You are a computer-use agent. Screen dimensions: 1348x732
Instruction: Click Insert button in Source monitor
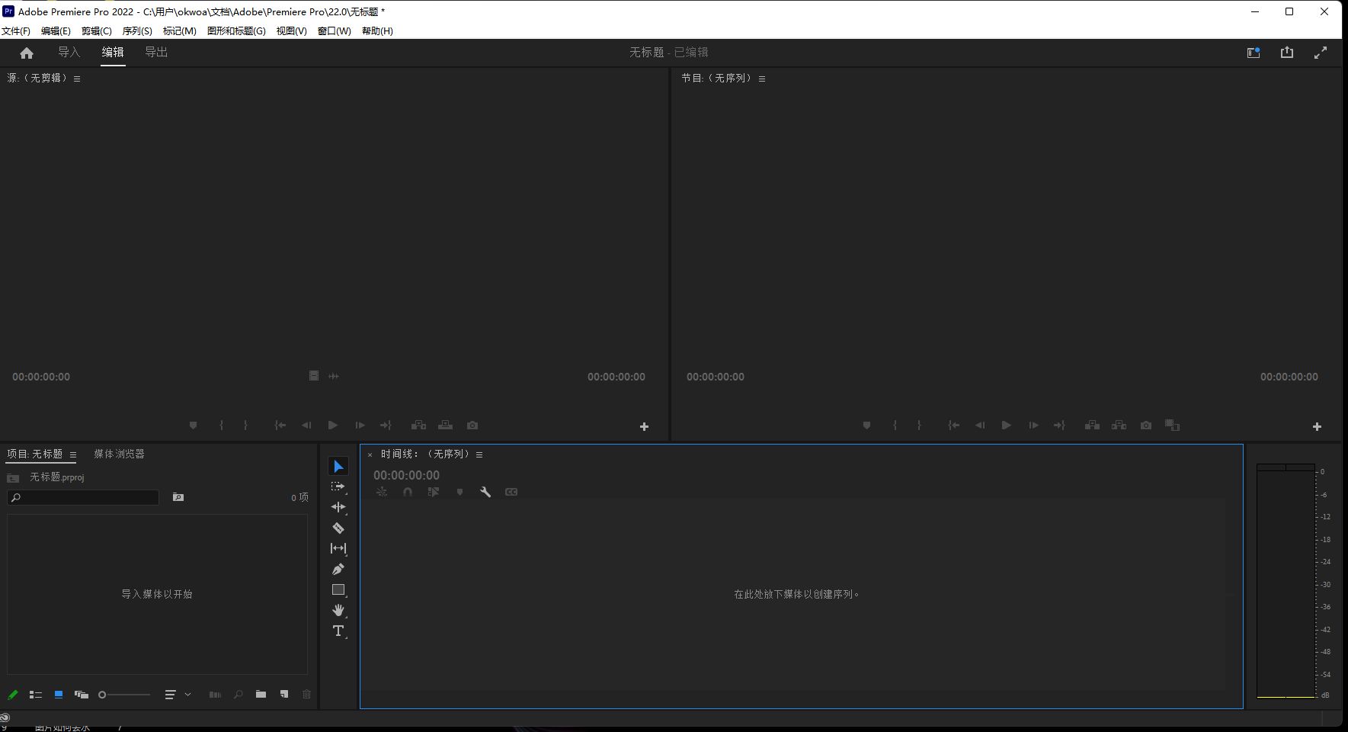click(x=418, y=425)
